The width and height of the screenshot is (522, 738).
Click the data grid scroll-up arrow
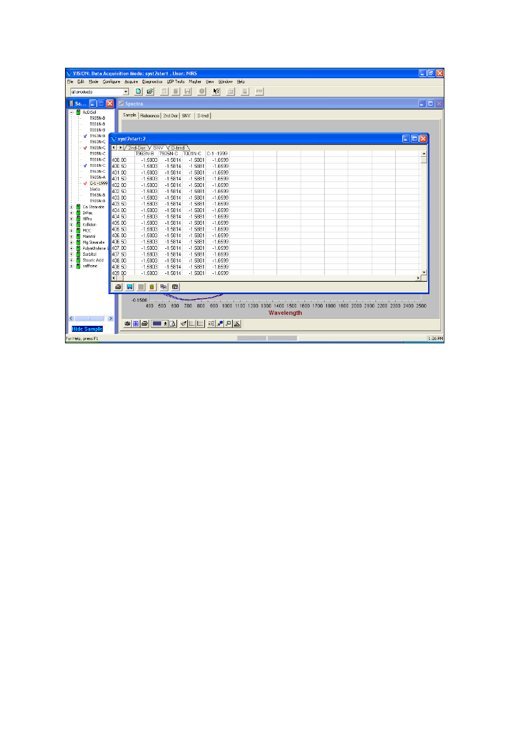(424, 154)
